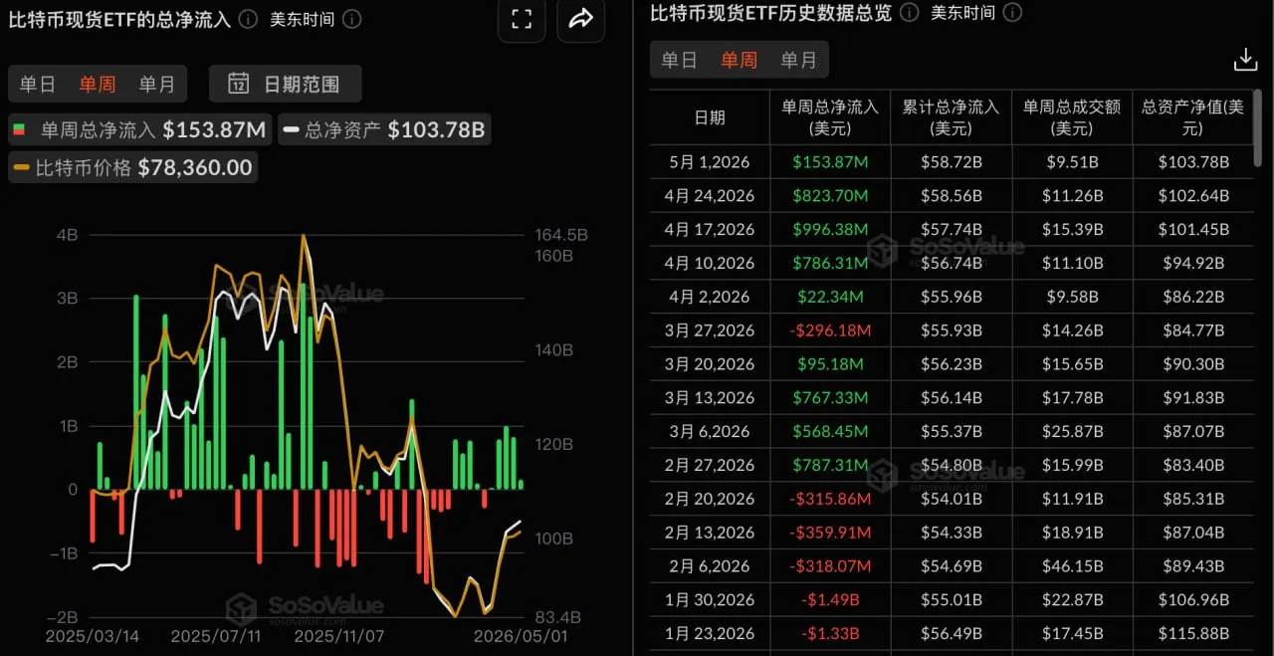Click the $25.87B weekly volume value
This screenshot has width=1274, height=656.
tap(1072, 432)
